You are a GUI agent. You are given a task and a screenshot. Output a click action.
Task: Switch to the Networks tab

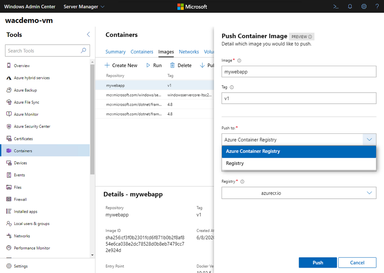189,52
